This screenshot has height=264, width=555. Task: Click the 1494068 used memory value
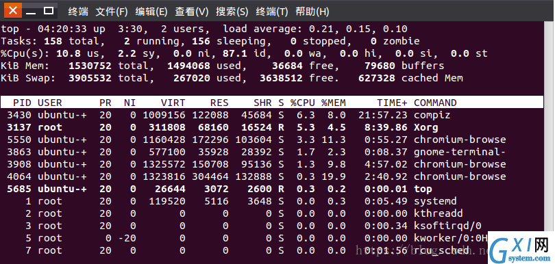pyautogui.click(x=188, y=66)
